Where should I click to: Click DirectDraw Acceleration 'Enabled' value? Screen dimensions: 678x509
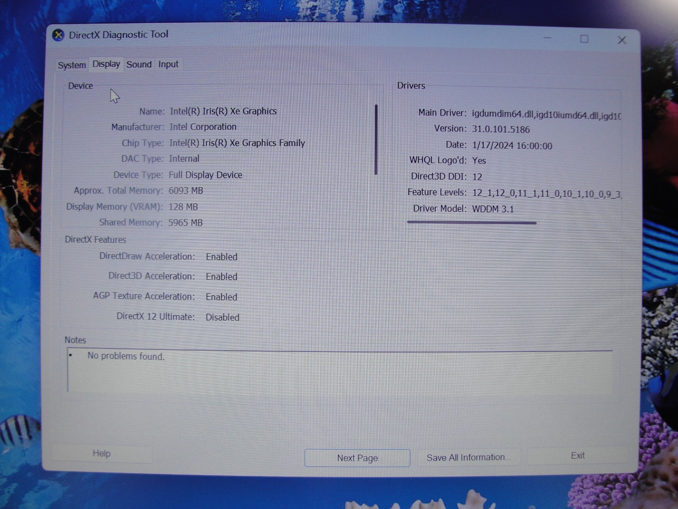click(x=222, y=257)
